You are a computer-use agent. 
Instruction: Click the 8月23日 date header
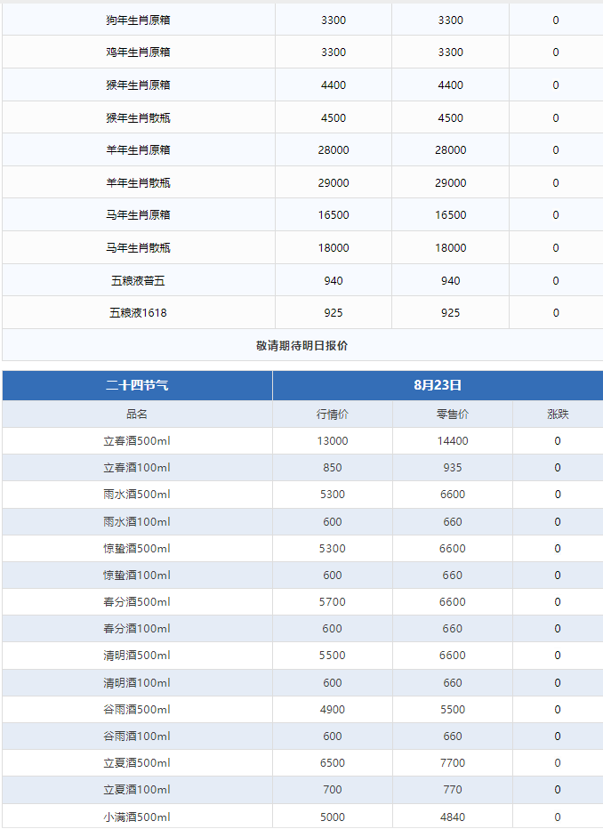tap(438, 385)
